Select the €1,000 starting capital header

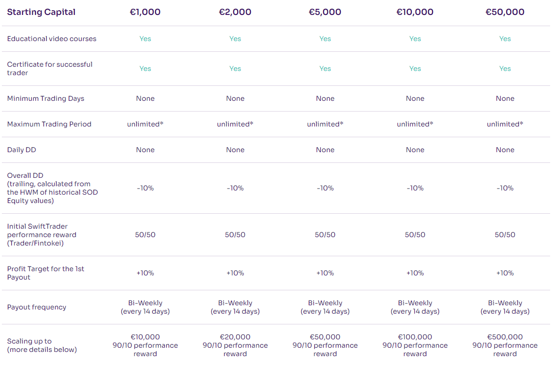click(x=145, y=12)
